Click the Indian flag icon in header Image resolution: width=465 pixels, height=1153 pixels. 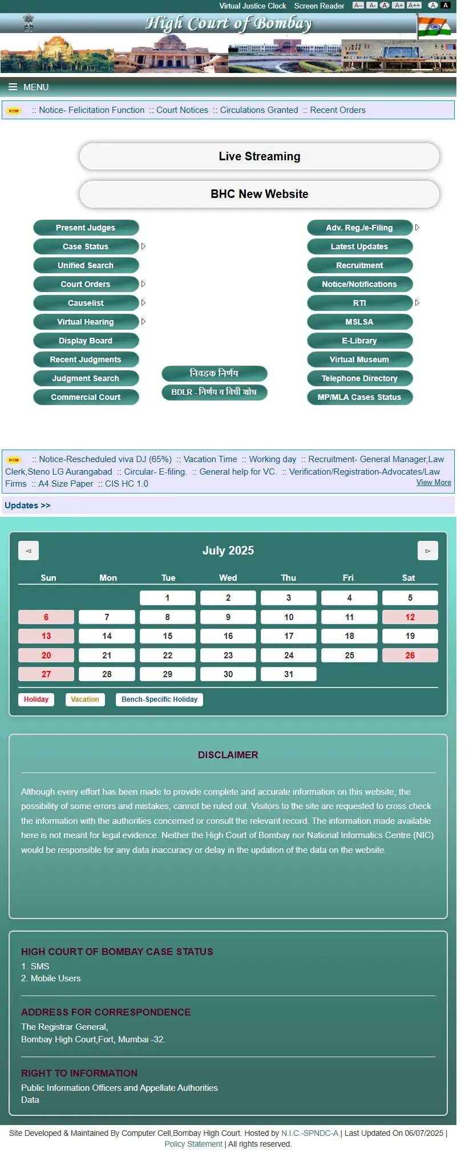434,27
